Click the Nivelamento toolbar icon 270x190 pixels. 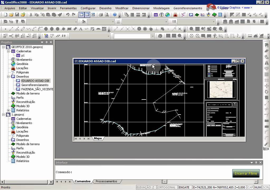162,15
